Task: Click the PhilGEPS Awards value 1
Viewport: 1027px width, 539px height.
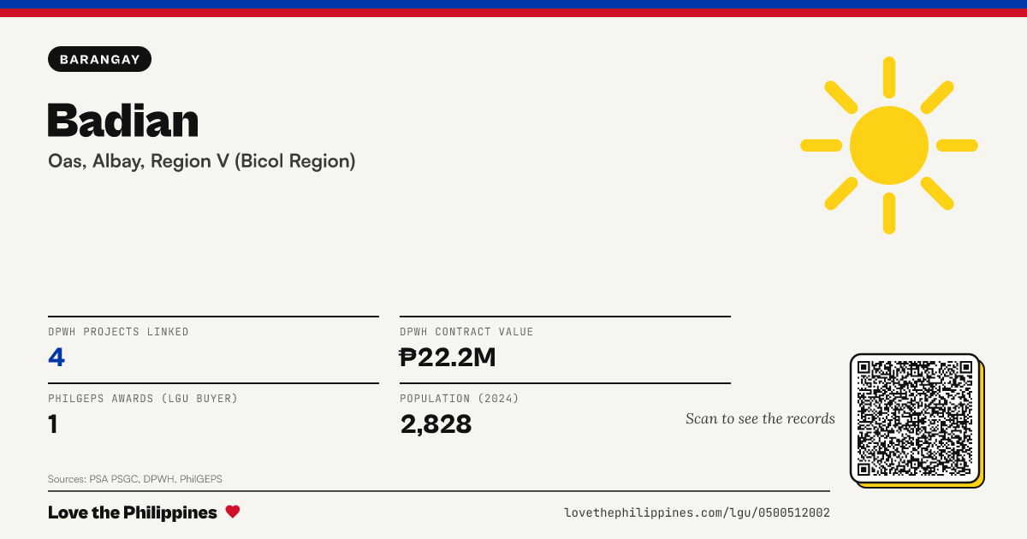Action: point(53,423)
